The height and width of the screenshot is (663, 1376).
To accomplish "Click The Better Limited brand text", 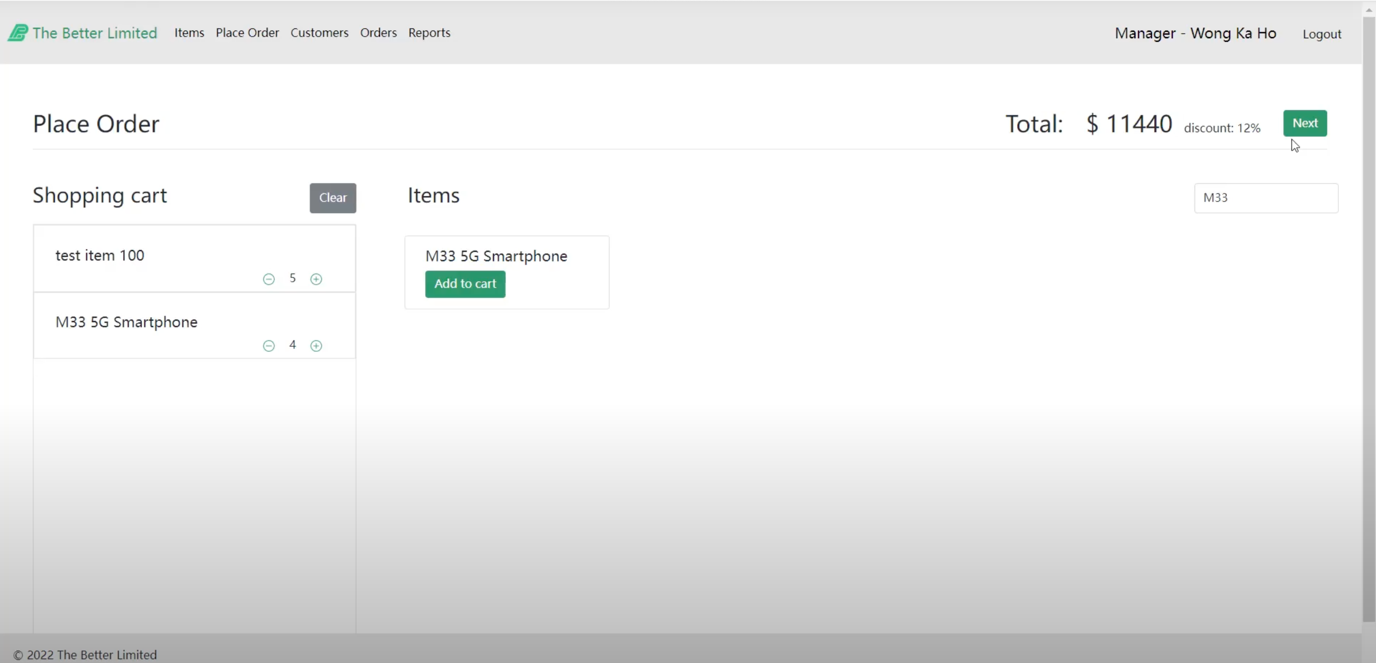I will click(x=95, y=33).
